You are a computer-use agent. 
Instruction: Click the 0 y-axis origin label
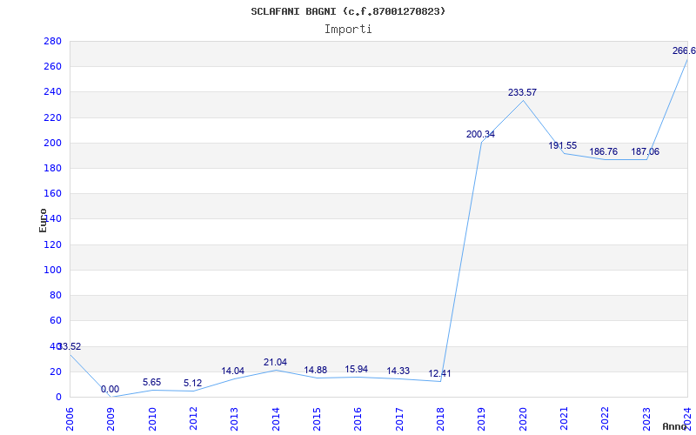[58, 397]
